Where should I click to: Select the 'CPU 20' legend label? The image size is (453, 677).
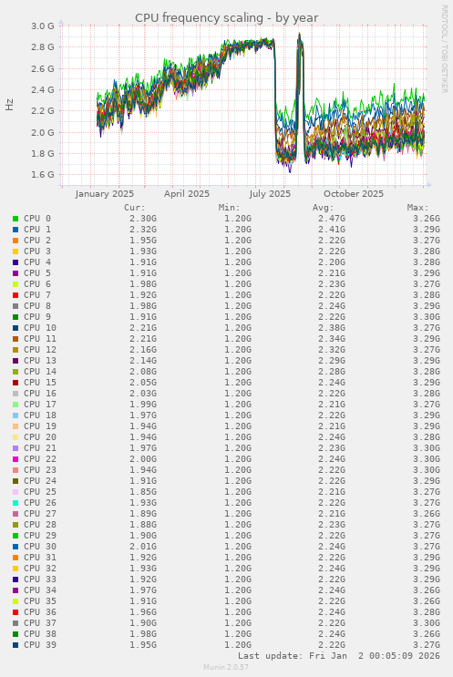(x=40, y=437)
